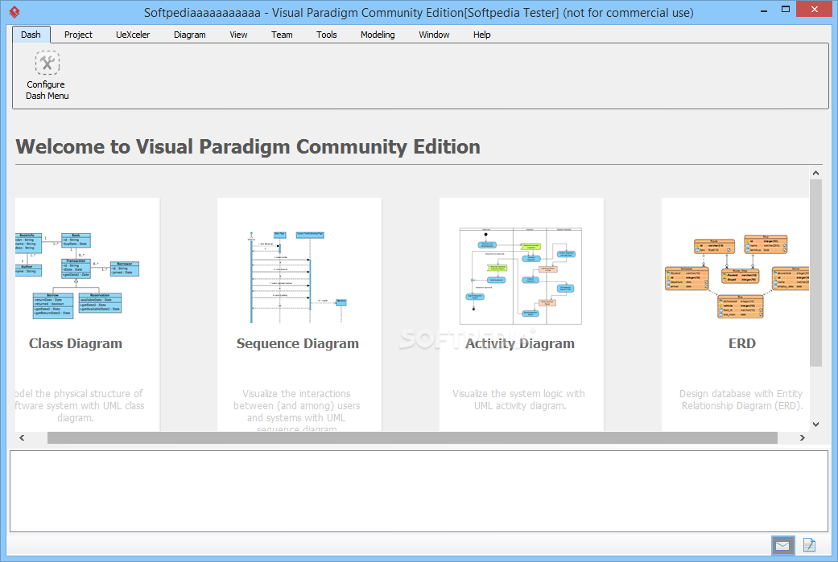Viewport: 838px width, 562px height.
Task: Click the horizontal scrollbar thumb
Action: tap(412, 437)
